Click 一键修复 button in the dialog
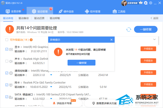 point(81,63)
